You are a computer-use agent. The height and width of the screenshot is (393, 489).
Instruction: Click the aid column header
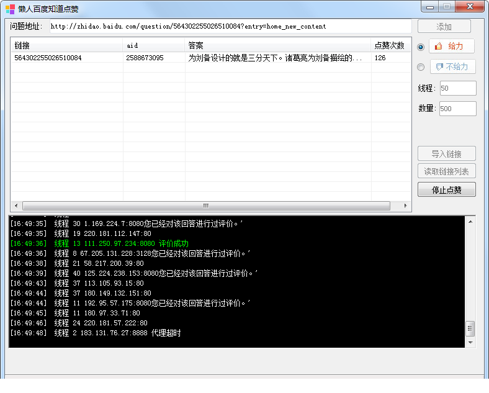tap(154, 45)
